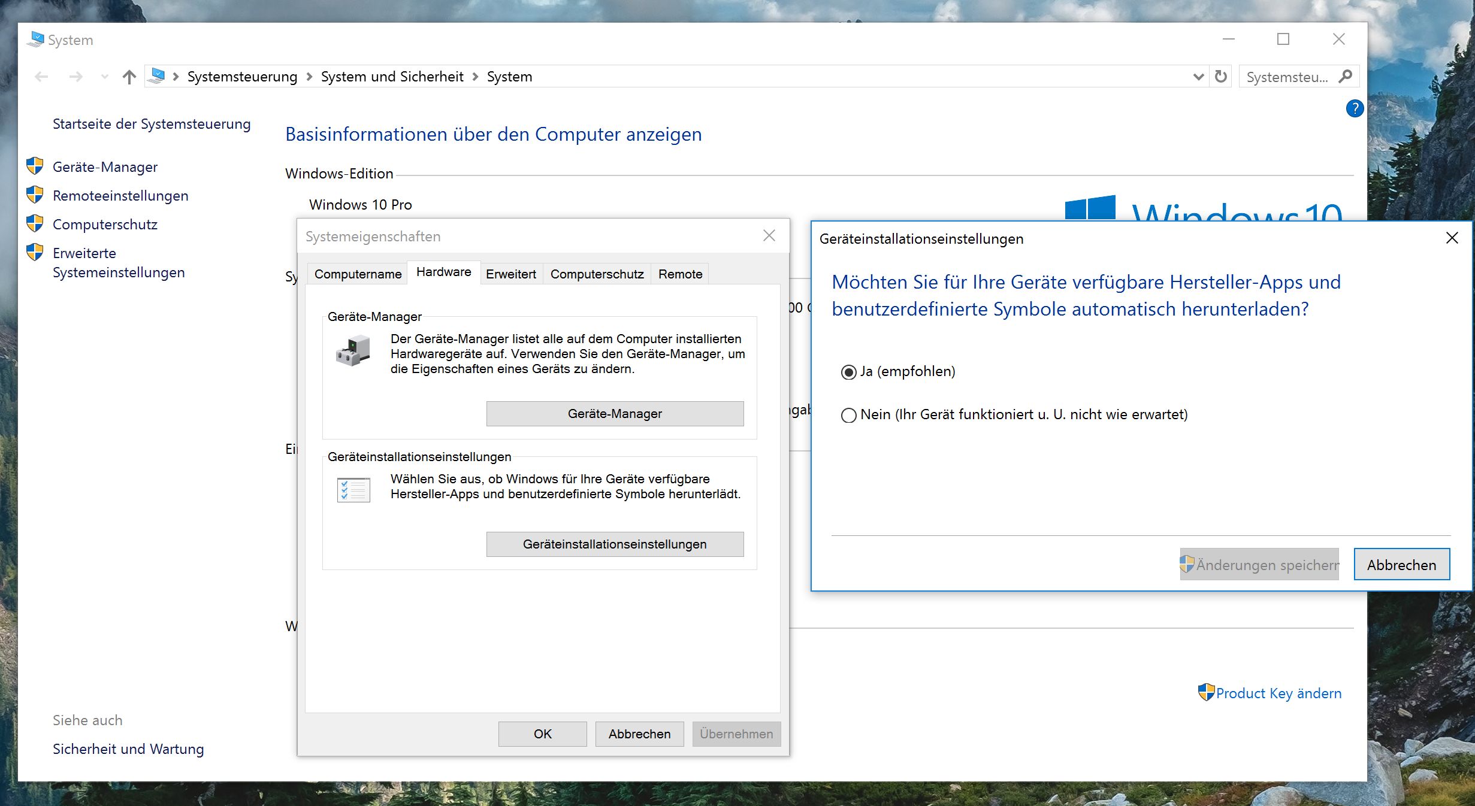Click the System breadcrumb segment
The width and height of the screenshot is (1475, 806).
point(509,77)
